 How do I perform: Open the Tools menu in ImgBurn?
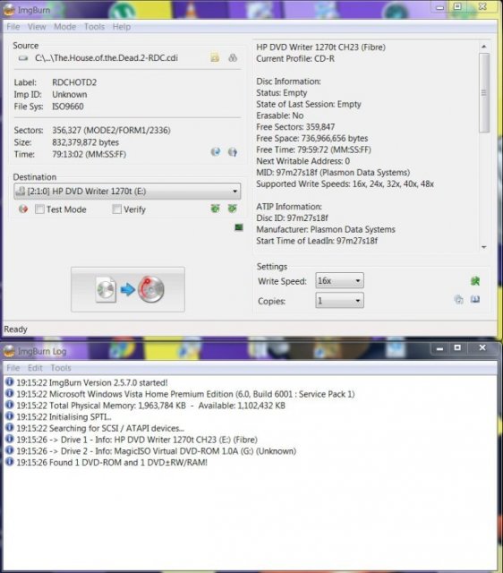[x=94, y=27]
